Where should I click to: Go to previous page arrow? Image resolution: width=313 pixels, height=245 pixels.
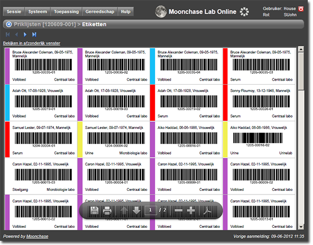[17, 35]
